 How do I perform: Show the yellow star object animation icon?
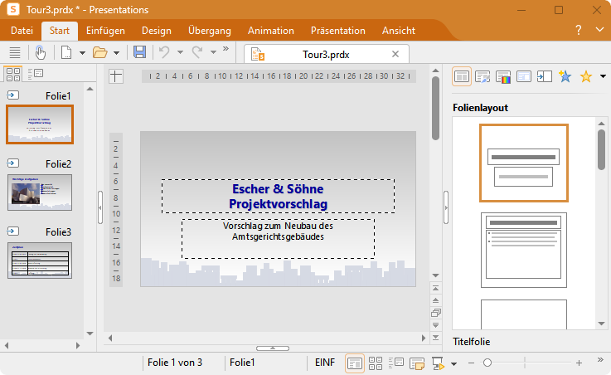585,76
